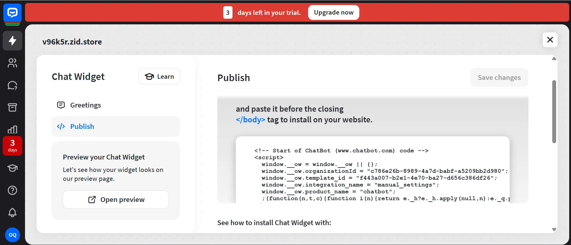Click the vertical scrollbar thumb
This screenshot has height=245, width=571.
coord(554,111)
